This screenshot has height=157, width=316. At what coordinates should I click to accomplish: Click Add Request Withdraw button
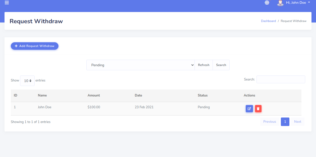coord(35,46)
